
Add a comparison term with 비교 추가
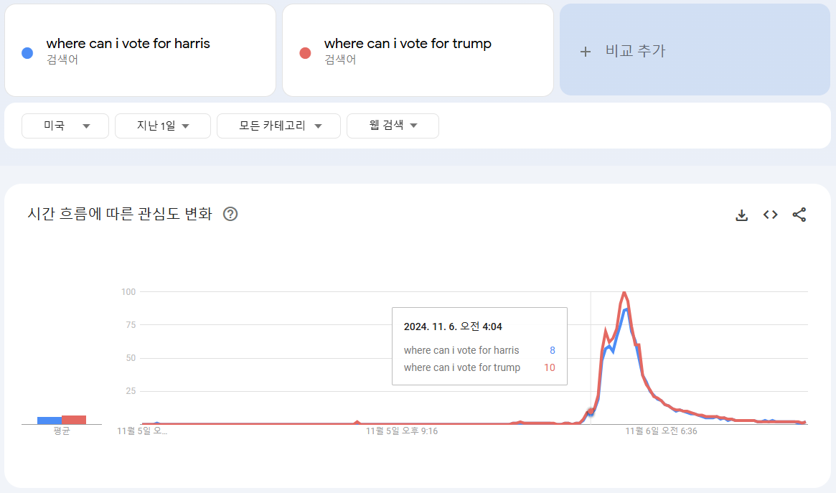point(695,50)
